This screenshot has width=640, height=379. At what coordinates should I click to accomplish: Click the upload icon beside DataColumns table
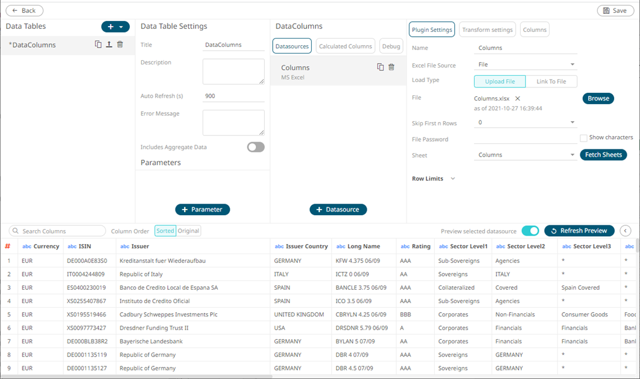pos(109,45)
